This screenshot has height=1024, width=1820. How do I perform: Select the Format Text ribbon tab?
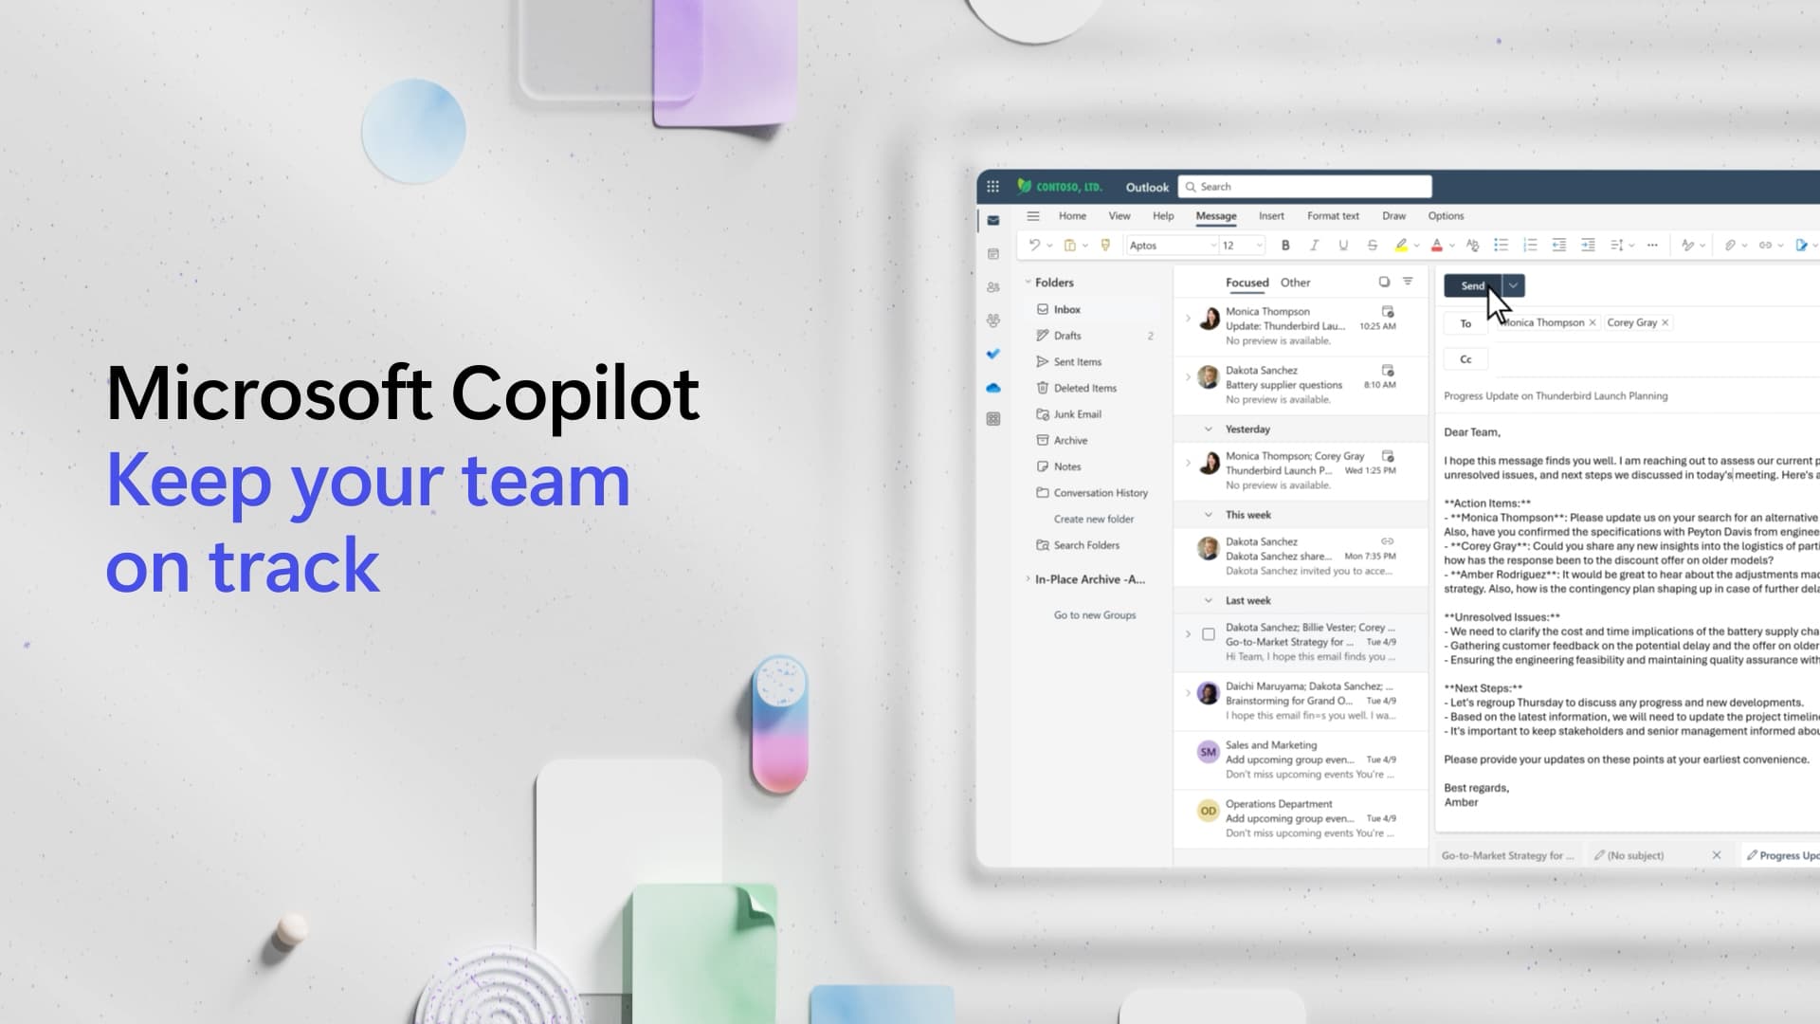1333,215
